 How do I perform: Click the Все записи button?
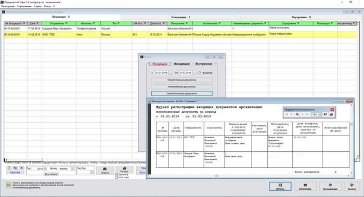(x=51, y=174)
